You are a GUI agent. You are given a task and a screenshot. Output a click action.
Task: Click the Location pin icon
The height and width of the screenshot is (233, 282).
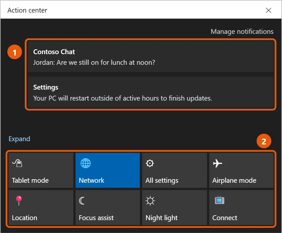[x=19, y=200]
